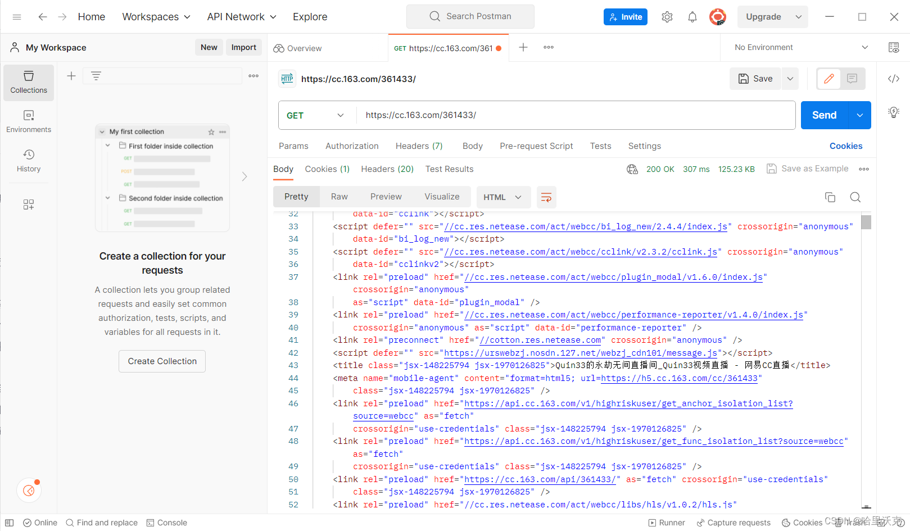This screenshot has height=531, width=910.
Task: Toggle the sidebar from status bar
Action: (x=10, y=523)
